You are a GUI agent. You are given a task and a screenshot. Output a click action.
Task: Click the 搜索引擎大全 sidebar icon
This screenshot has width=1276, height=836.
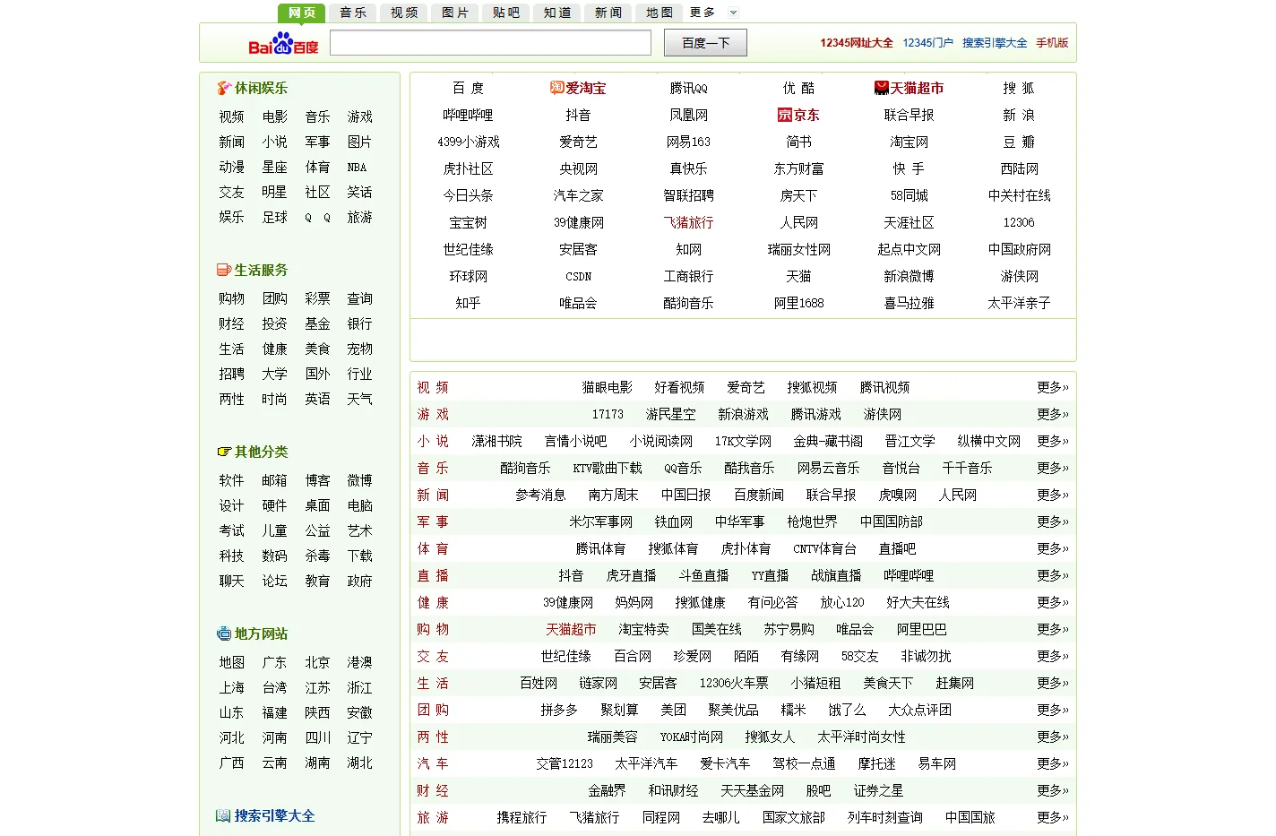pyautogui.click(x=224, y=815)
